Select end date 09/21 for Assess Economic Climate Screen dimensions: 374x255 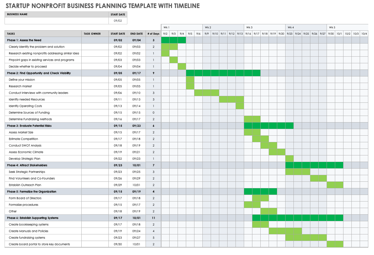tap(136, 152)
